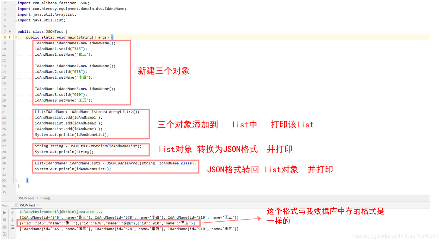Click the import java.util.ArrayList line
This screenshot has height=242, width=441.
tap(47, 14)
